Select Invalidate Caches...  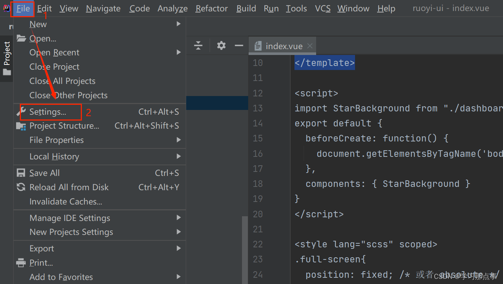pyautogui.click(x=99, y=202)
